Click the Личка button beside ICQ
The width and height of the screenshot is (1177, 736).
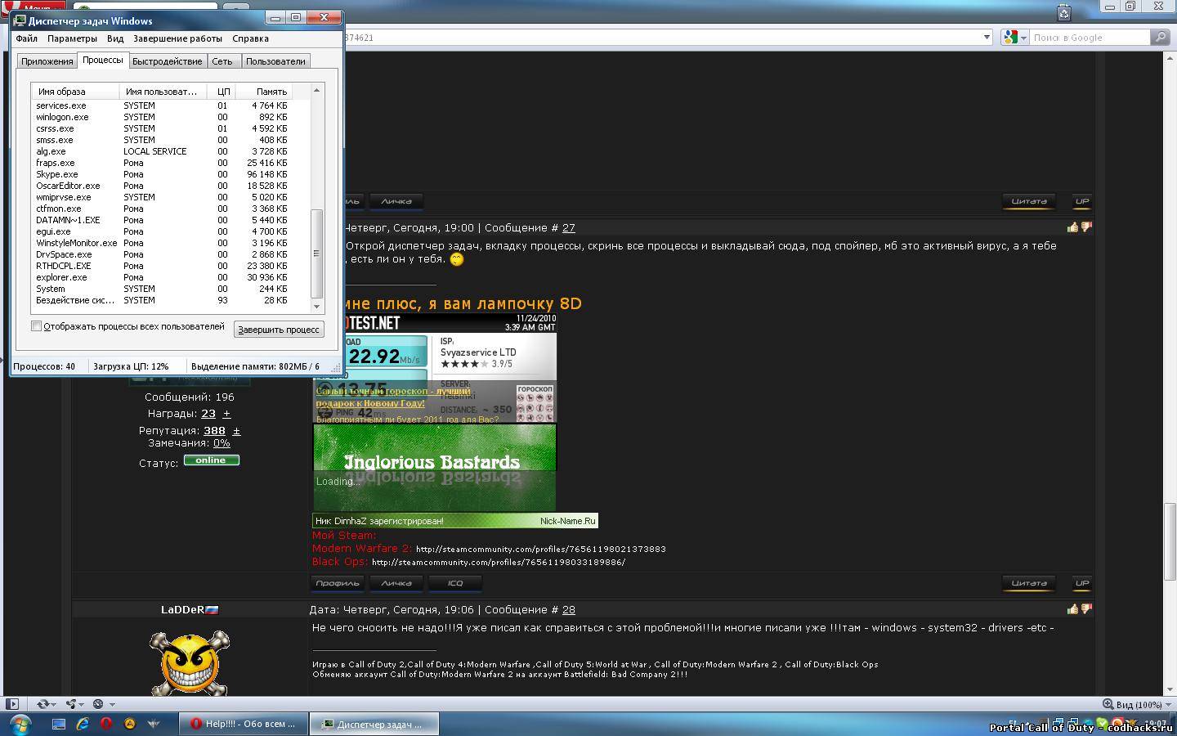396,583
